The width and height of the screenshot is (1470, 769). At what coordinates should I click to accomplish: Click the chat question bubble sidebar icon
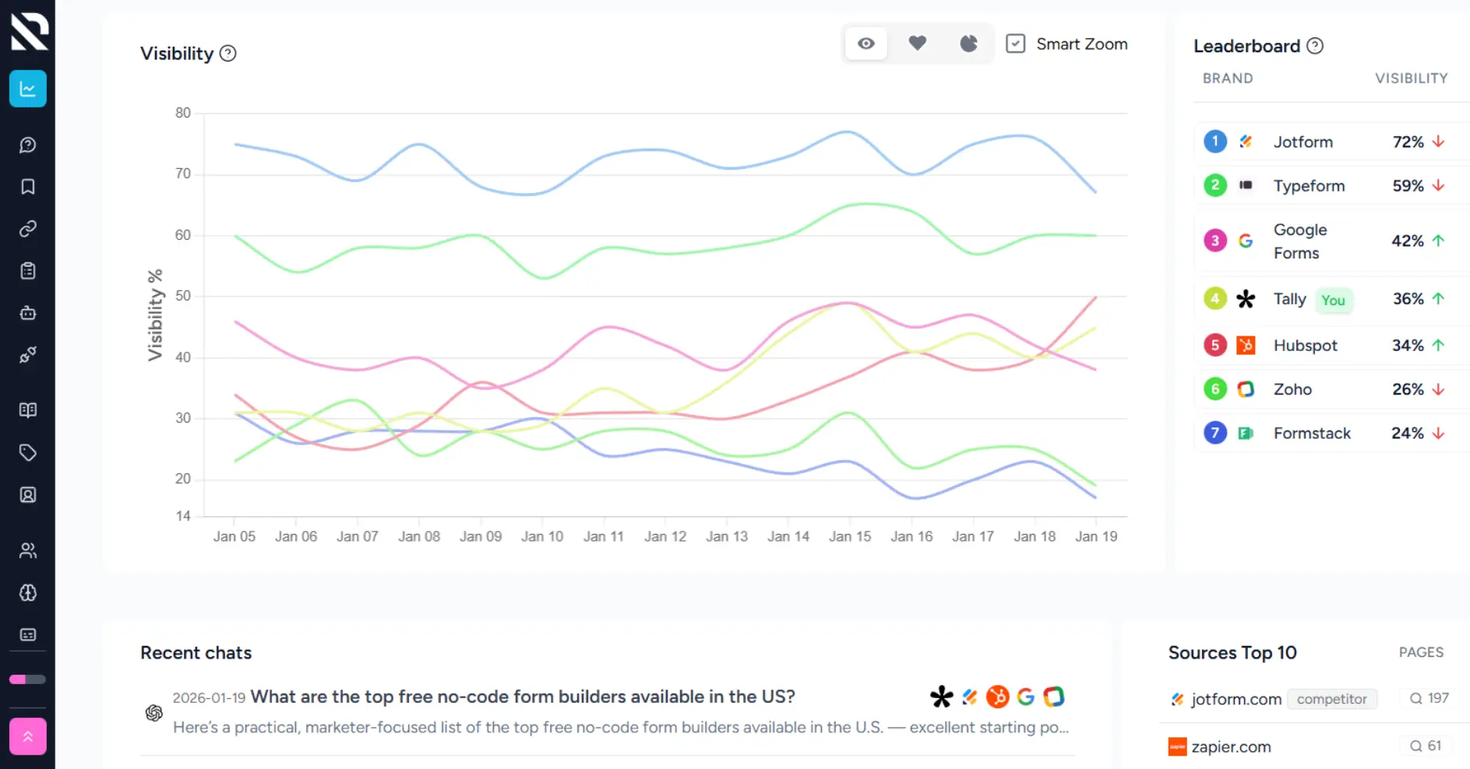[x=27, y=146]
